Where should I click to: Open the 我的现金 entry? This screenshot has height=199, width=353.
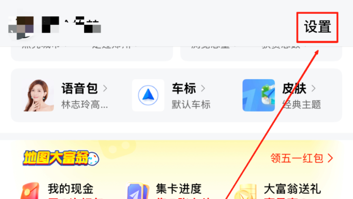(x=71, y=188)
